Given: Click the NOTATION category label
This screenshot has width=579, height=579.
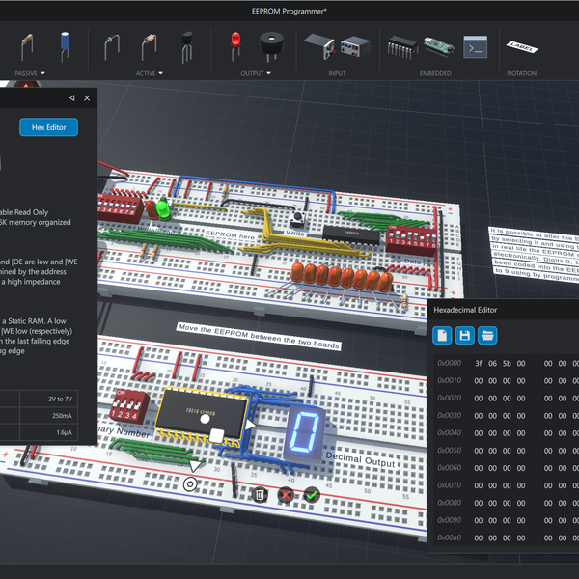Looking at the screenshot, I should (x=522, y=73).
